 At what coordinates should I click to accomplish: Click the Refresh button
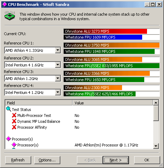(18, 160)
